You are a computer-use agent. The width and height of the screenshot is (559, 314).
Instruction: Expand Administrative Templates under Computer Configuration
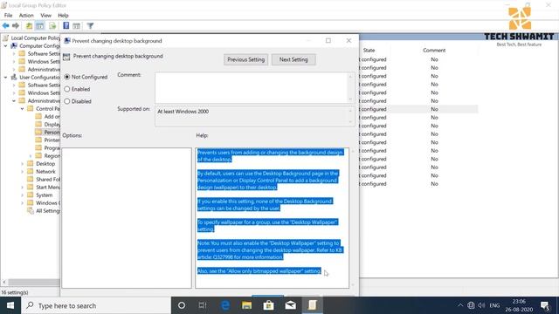(14, 70)
